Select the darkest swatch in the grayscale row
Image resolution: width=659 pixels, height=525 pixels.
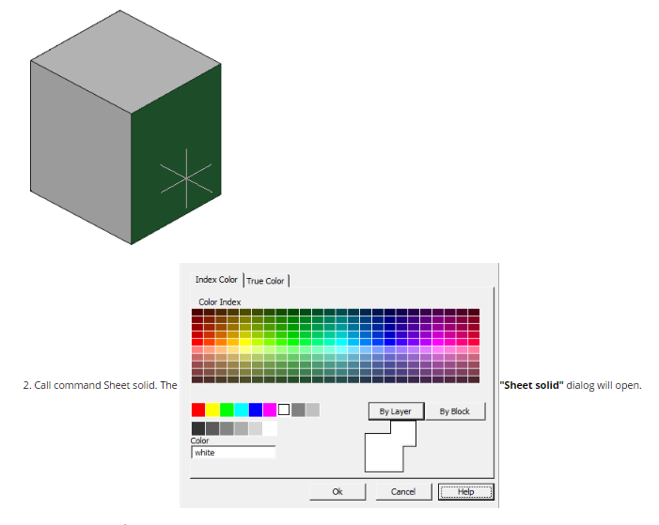(x=198, y=428)
